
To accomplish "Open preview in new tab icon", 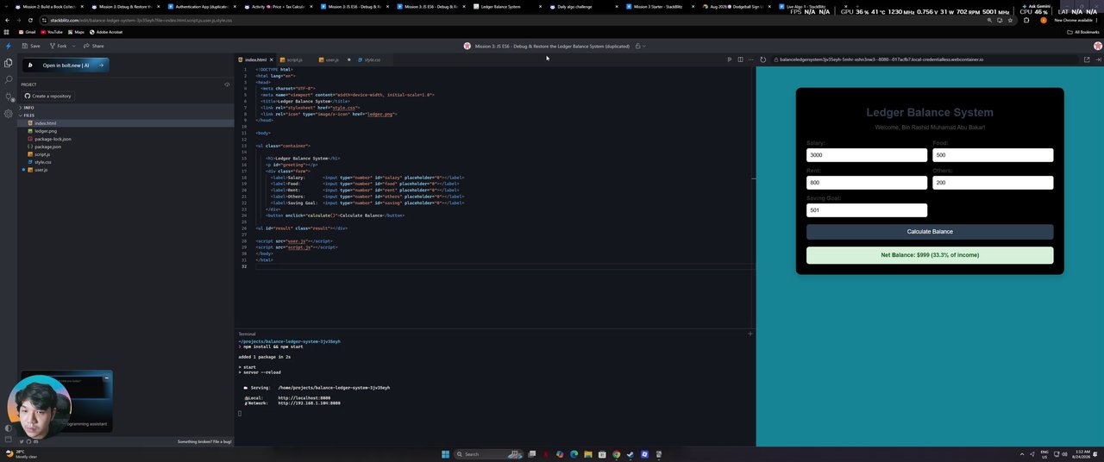I will point(1087,59).
